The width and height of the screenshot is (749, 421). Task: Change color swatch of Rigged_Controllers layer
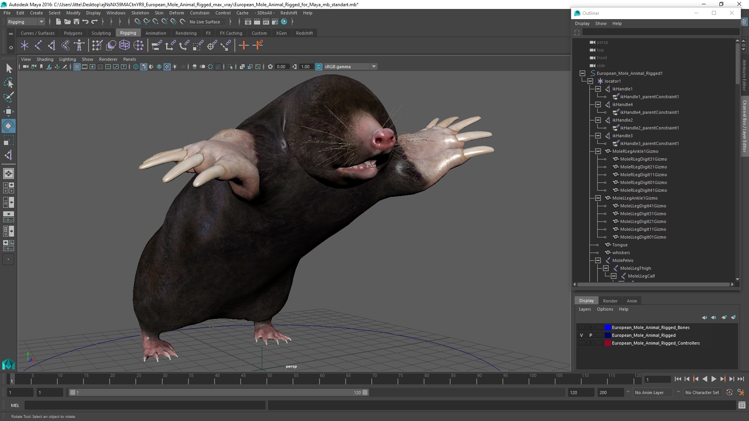pos(607,343)
